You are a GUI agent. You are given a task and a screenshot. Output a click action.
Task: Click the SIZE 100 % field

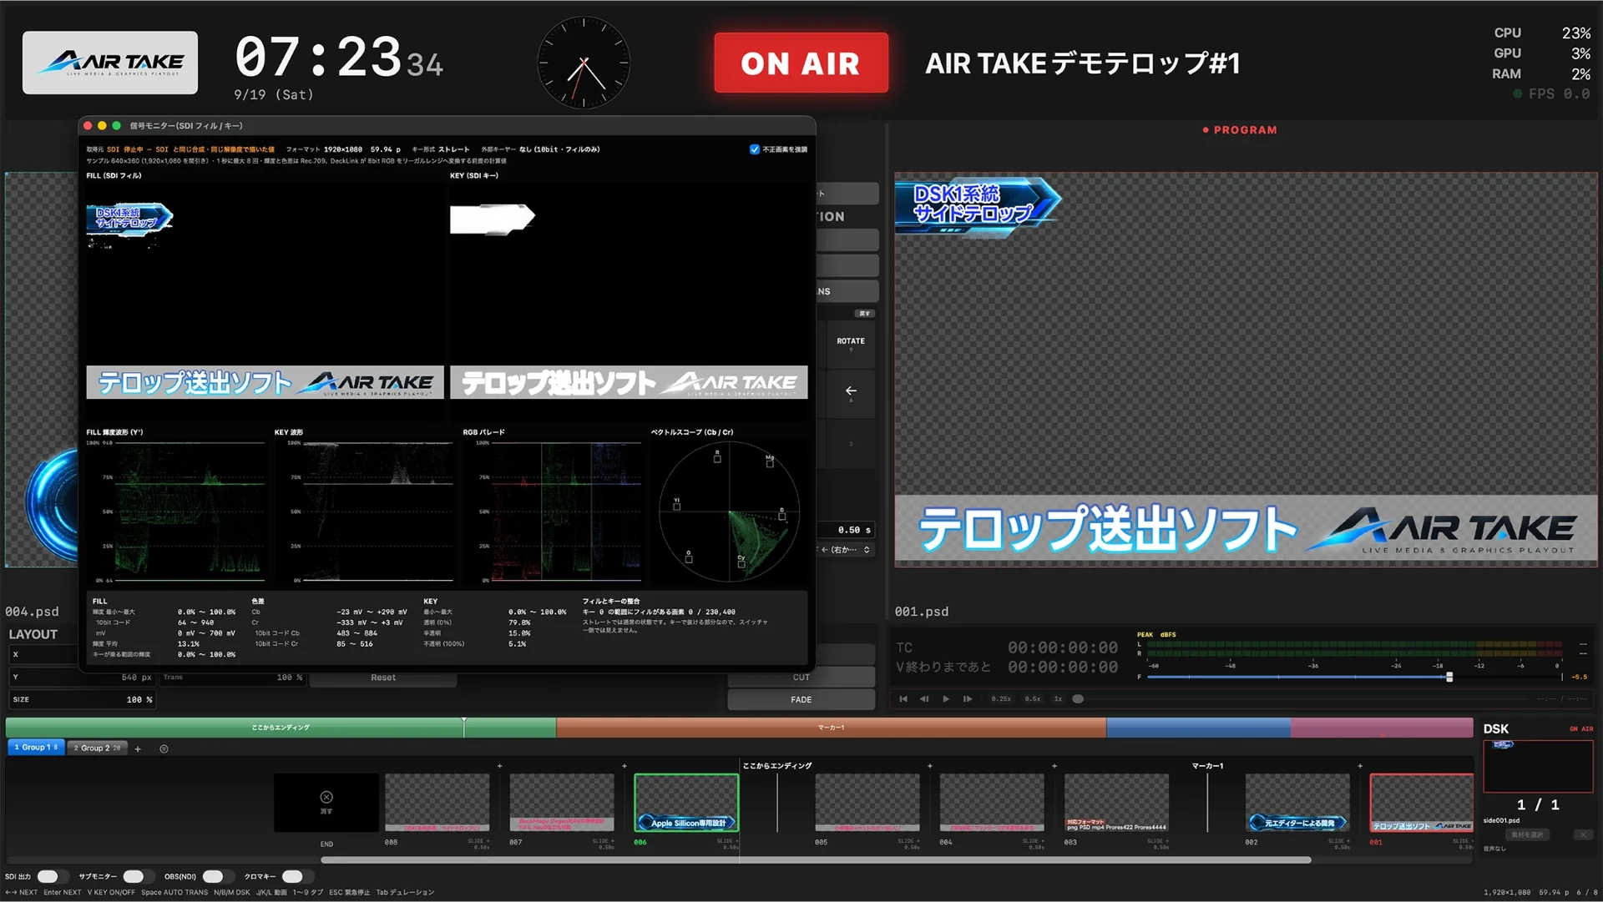coord(82,699)
